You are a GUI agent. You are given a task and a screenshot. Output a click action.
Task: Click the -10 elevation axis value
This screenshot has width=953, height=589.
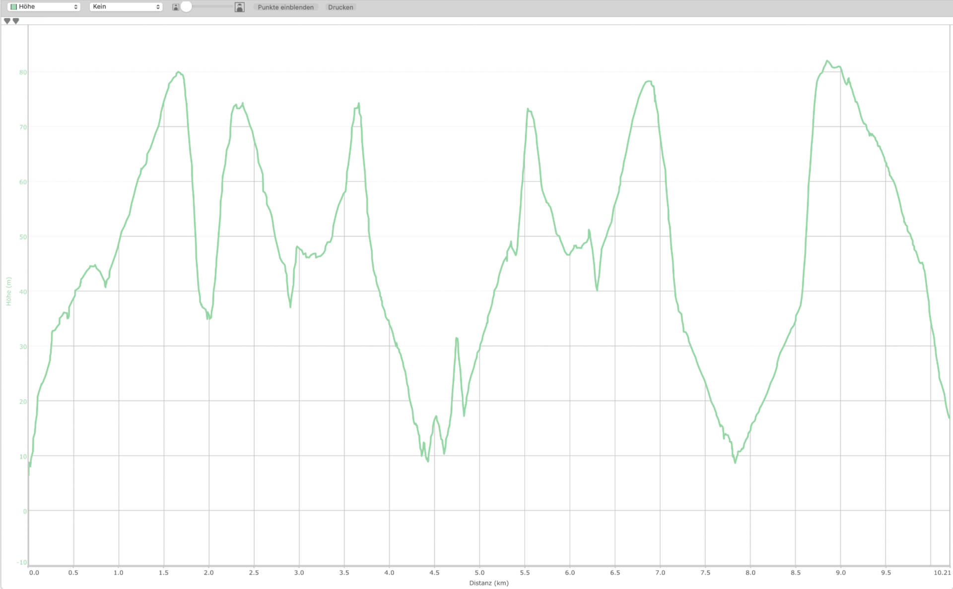[22, 562]
